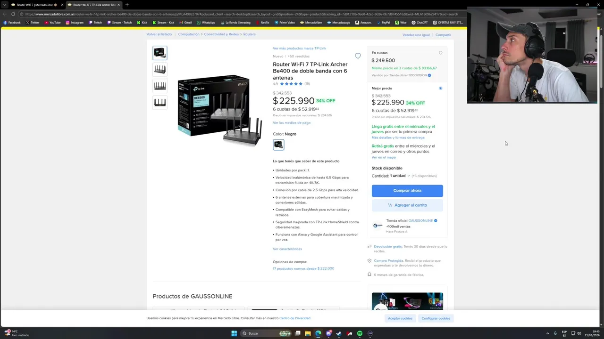This screenshot has width=604, height=339.
Task: Open the WhatsApp bookmark
Action: pos(206,22)
